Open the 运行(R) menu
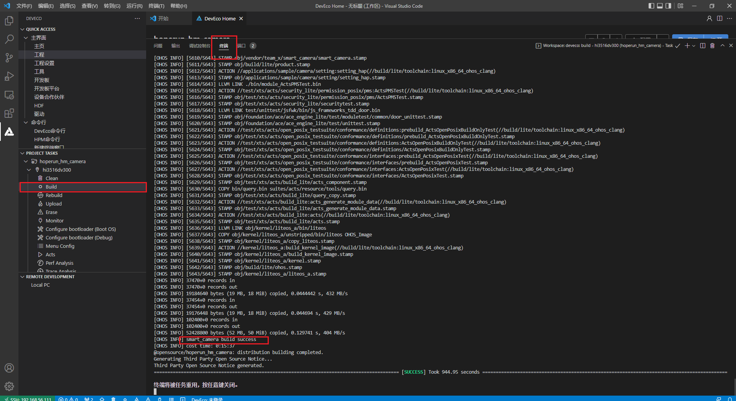 (x=134, y=6)
